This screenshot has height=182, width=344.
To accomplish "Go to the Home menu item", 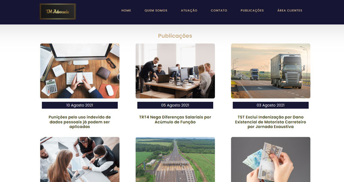I will click(x=126, y=10).
